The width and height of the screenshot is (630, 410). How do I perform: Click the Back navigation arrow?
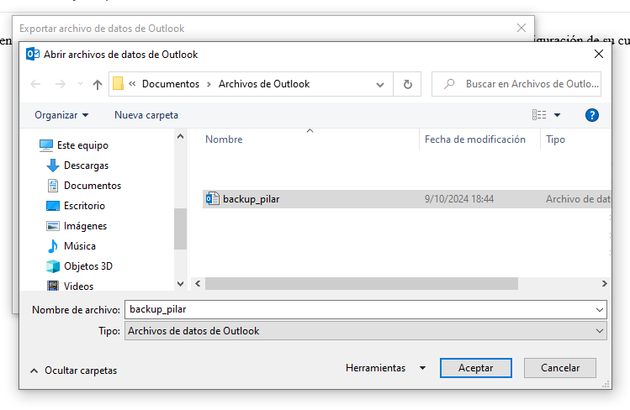click(x=36, y=84)
